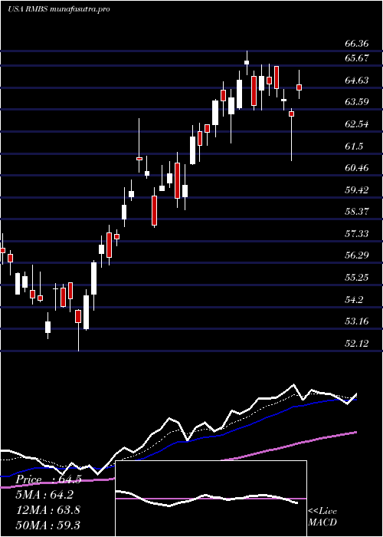383x537 pixels.
Task: Click inside the MACD inset chart
Action: pos(211,499)
